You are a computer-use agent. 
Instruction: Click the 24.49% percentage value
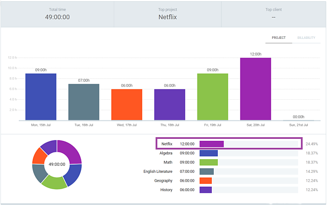[312, 144]
